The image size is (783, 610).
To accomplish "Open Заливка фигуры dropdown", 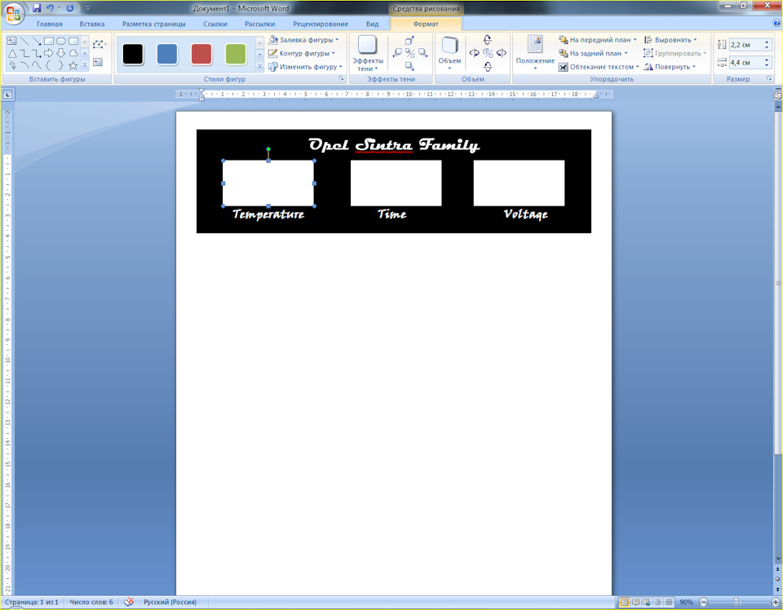I will pyautogui.click(x=303, y=40).
